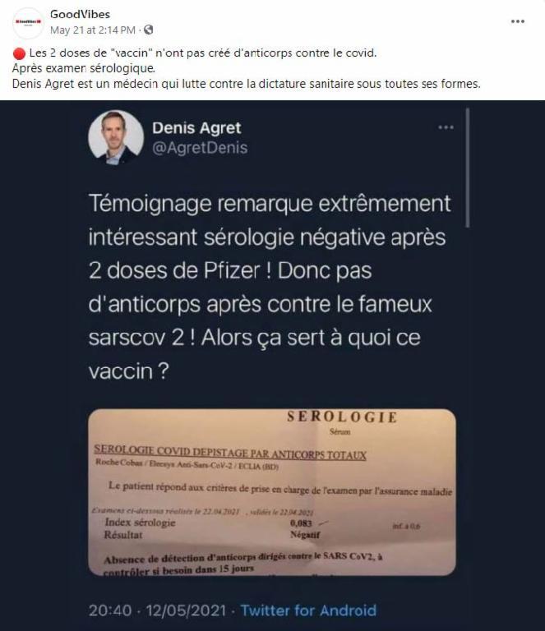Click Denis Agret's round profile photo

pos(116,137)
